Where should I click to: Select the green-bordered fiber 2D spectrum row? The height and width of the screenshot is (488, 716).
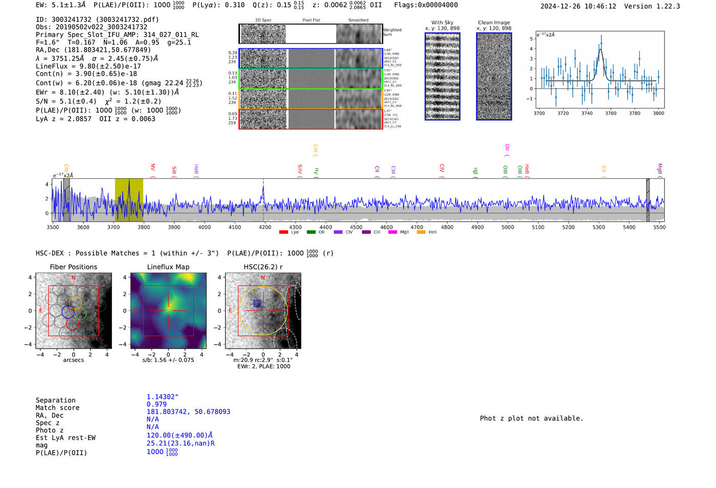pos(310,79)
